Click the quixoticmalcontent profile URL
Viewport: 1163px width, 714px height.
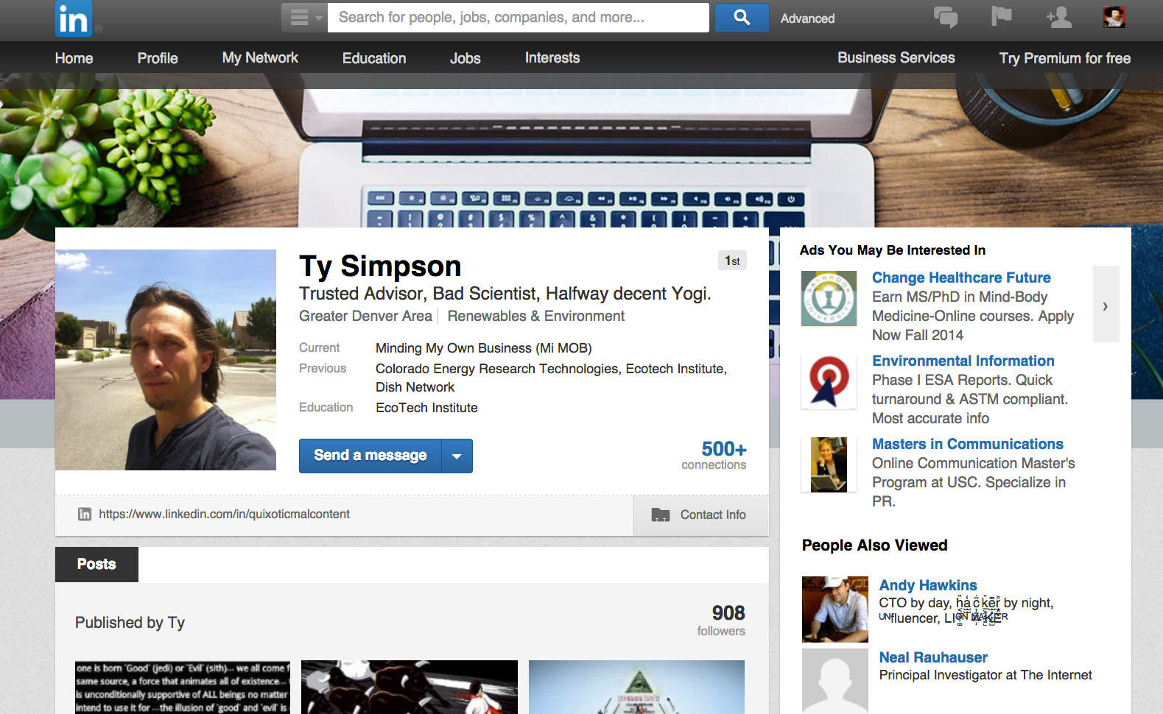point(225,515)
